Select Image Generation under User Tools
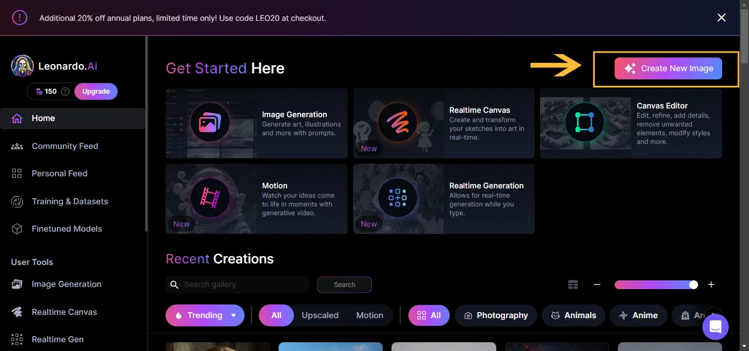Viewport: 749px width, 351px height. pyautogui.click(x=66, y=284)
